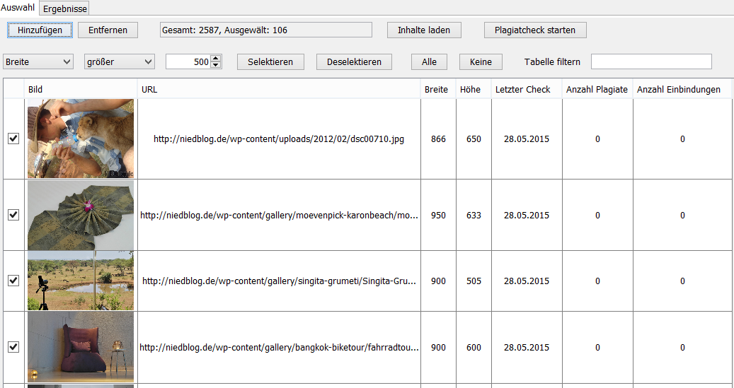The width and height of the screenshot is (734, 388).
Task: Click the Entfernen button
Action: click(108, 30)
